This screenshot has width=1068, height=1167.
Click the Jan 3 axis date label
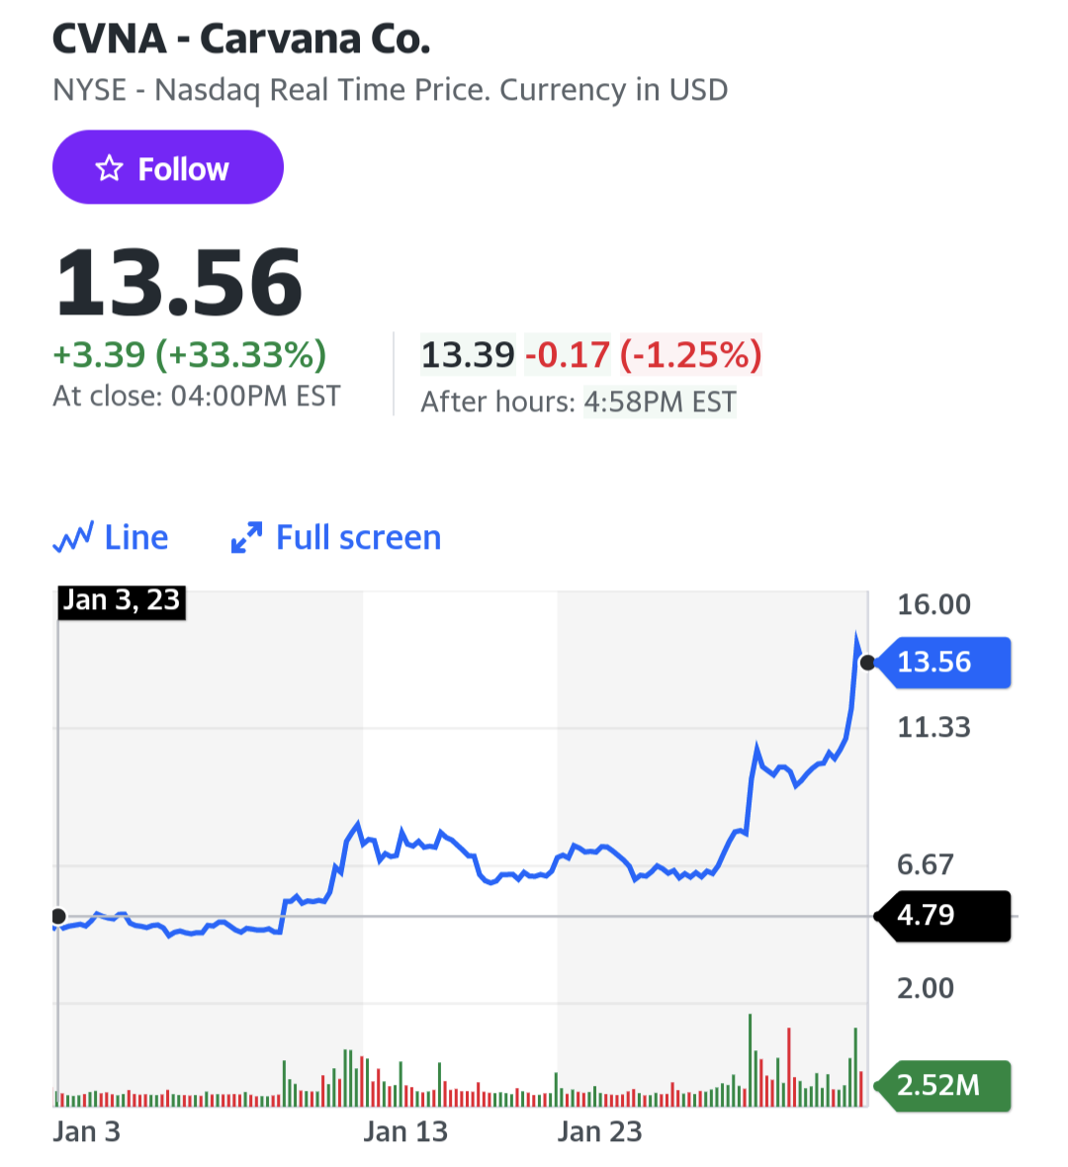(x=86, y=1132)
